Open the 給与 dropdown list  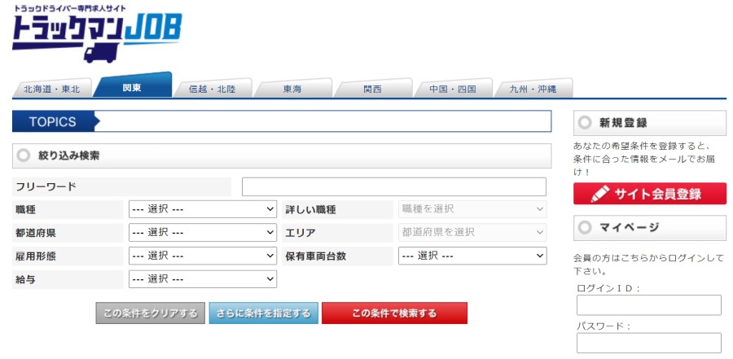coord(203,279)
